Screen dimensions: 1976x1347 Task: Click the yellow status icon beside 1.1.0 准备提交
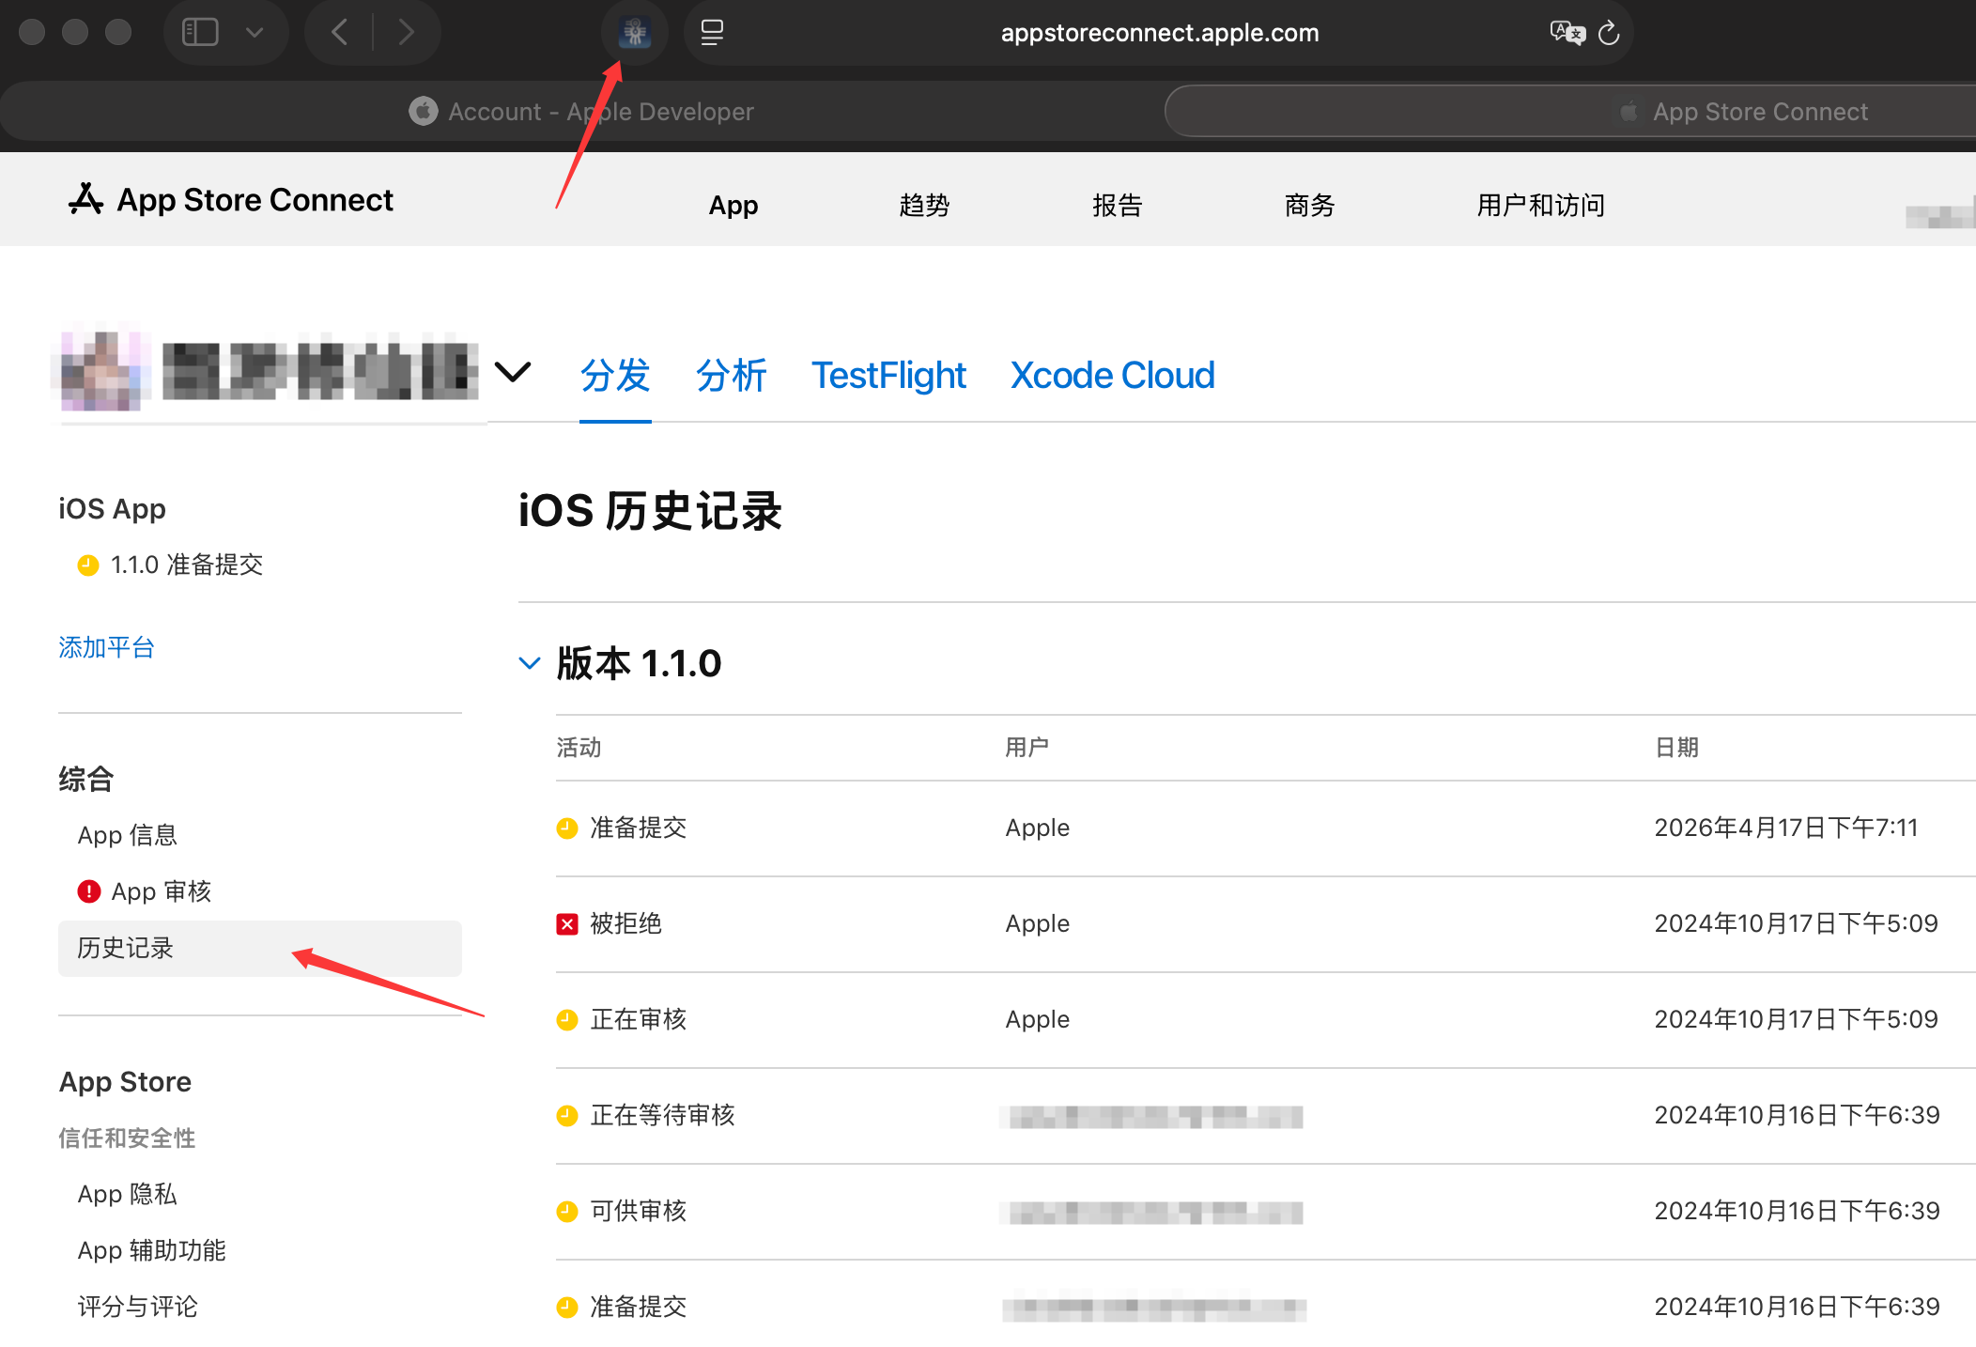[x=88, y=565]
